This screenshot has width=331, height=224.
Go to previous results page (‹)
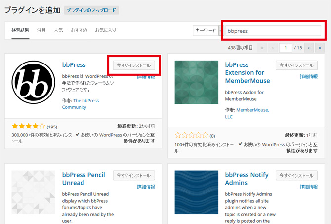(273, 48)
